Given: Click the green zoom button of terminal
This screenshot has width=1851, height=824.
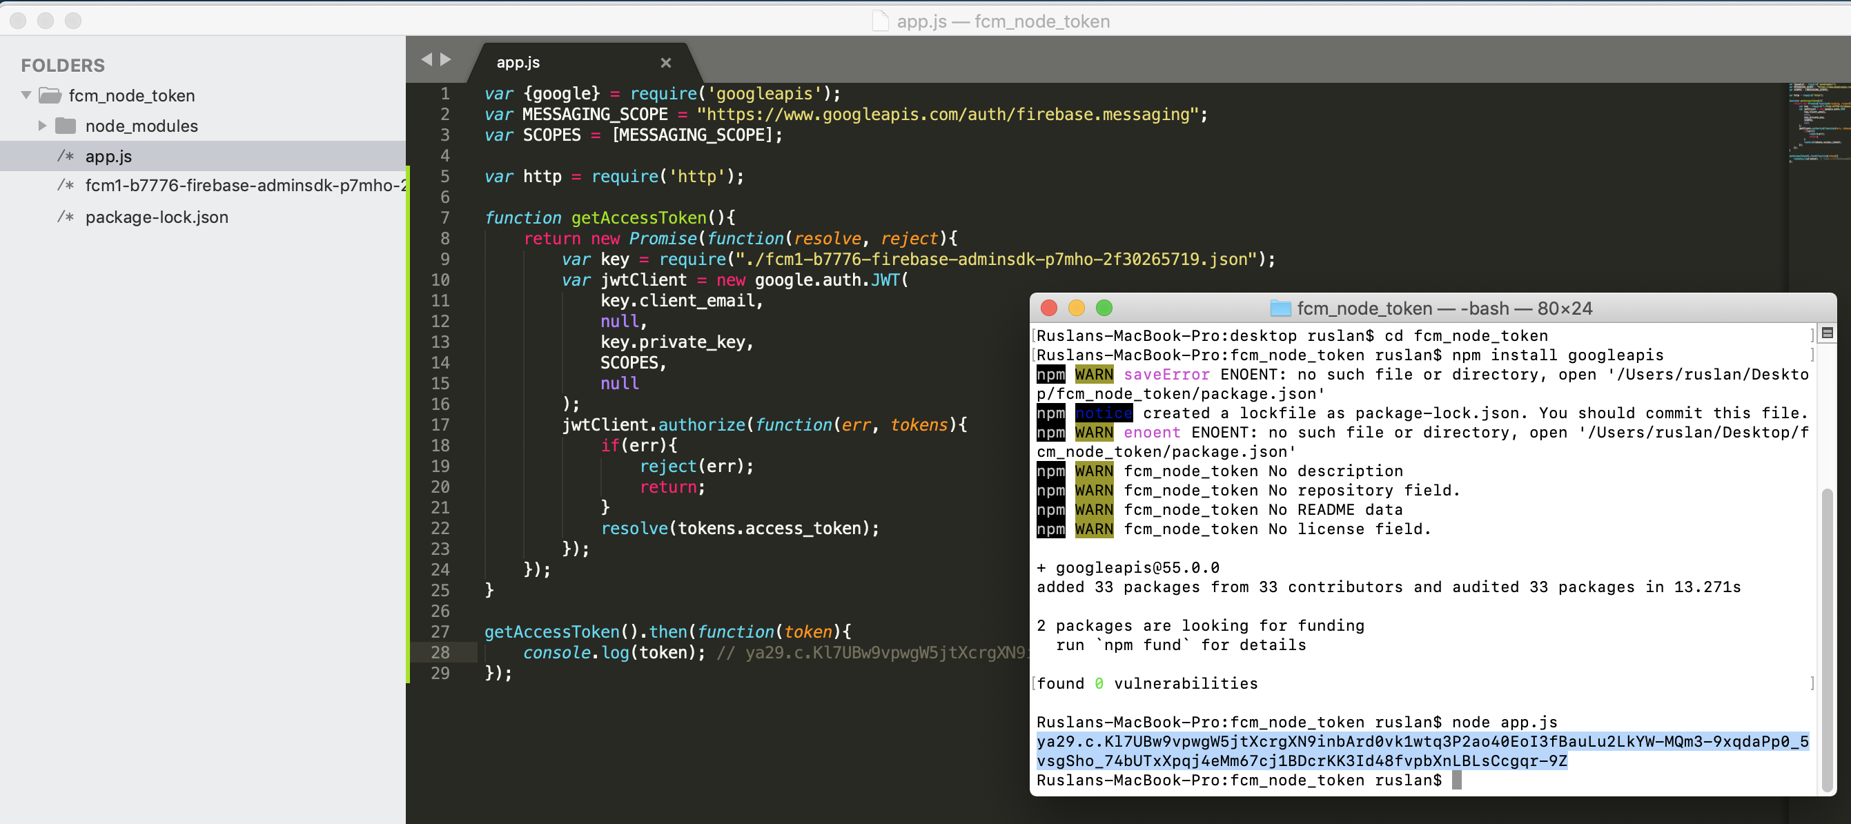Looking at the screenshot, I should point(1104,308).
